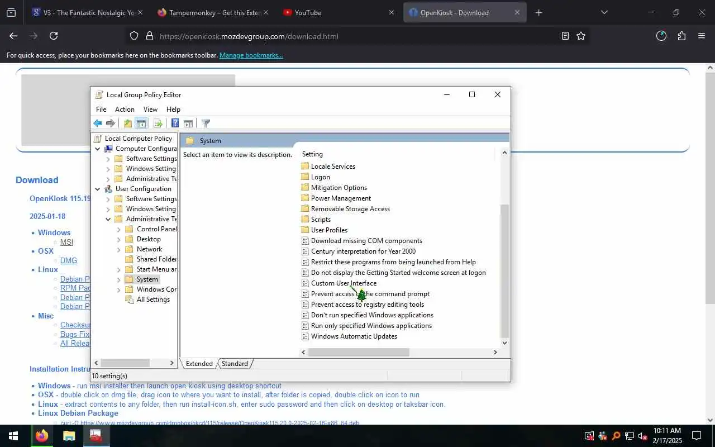Toggle Show/Hide Console Tree toolbar icon
The image size is (715, 447).
coord(141,123)
